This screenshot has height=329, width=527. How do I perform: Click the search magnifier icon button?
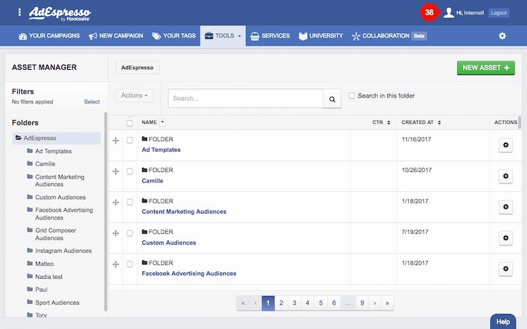[x=332, y=99]
